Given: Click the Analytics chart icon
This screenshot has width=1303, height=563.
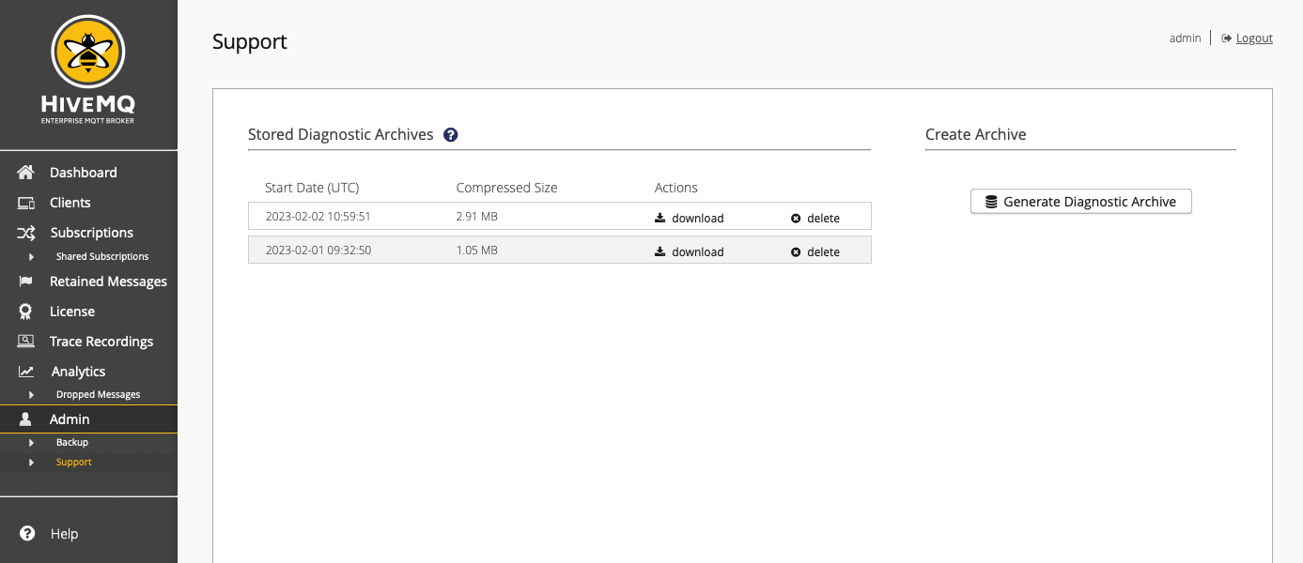Looking at the screenshot, I should click(26, 372).
